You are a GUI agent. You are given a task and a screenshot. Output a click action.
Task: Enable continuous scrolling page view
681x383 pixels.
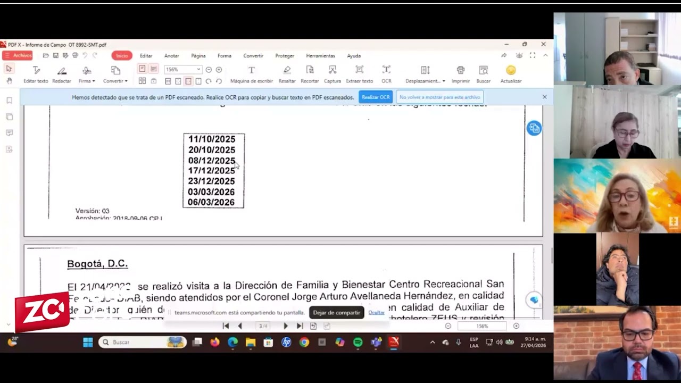pyautogui.click(x=153, y=69)
